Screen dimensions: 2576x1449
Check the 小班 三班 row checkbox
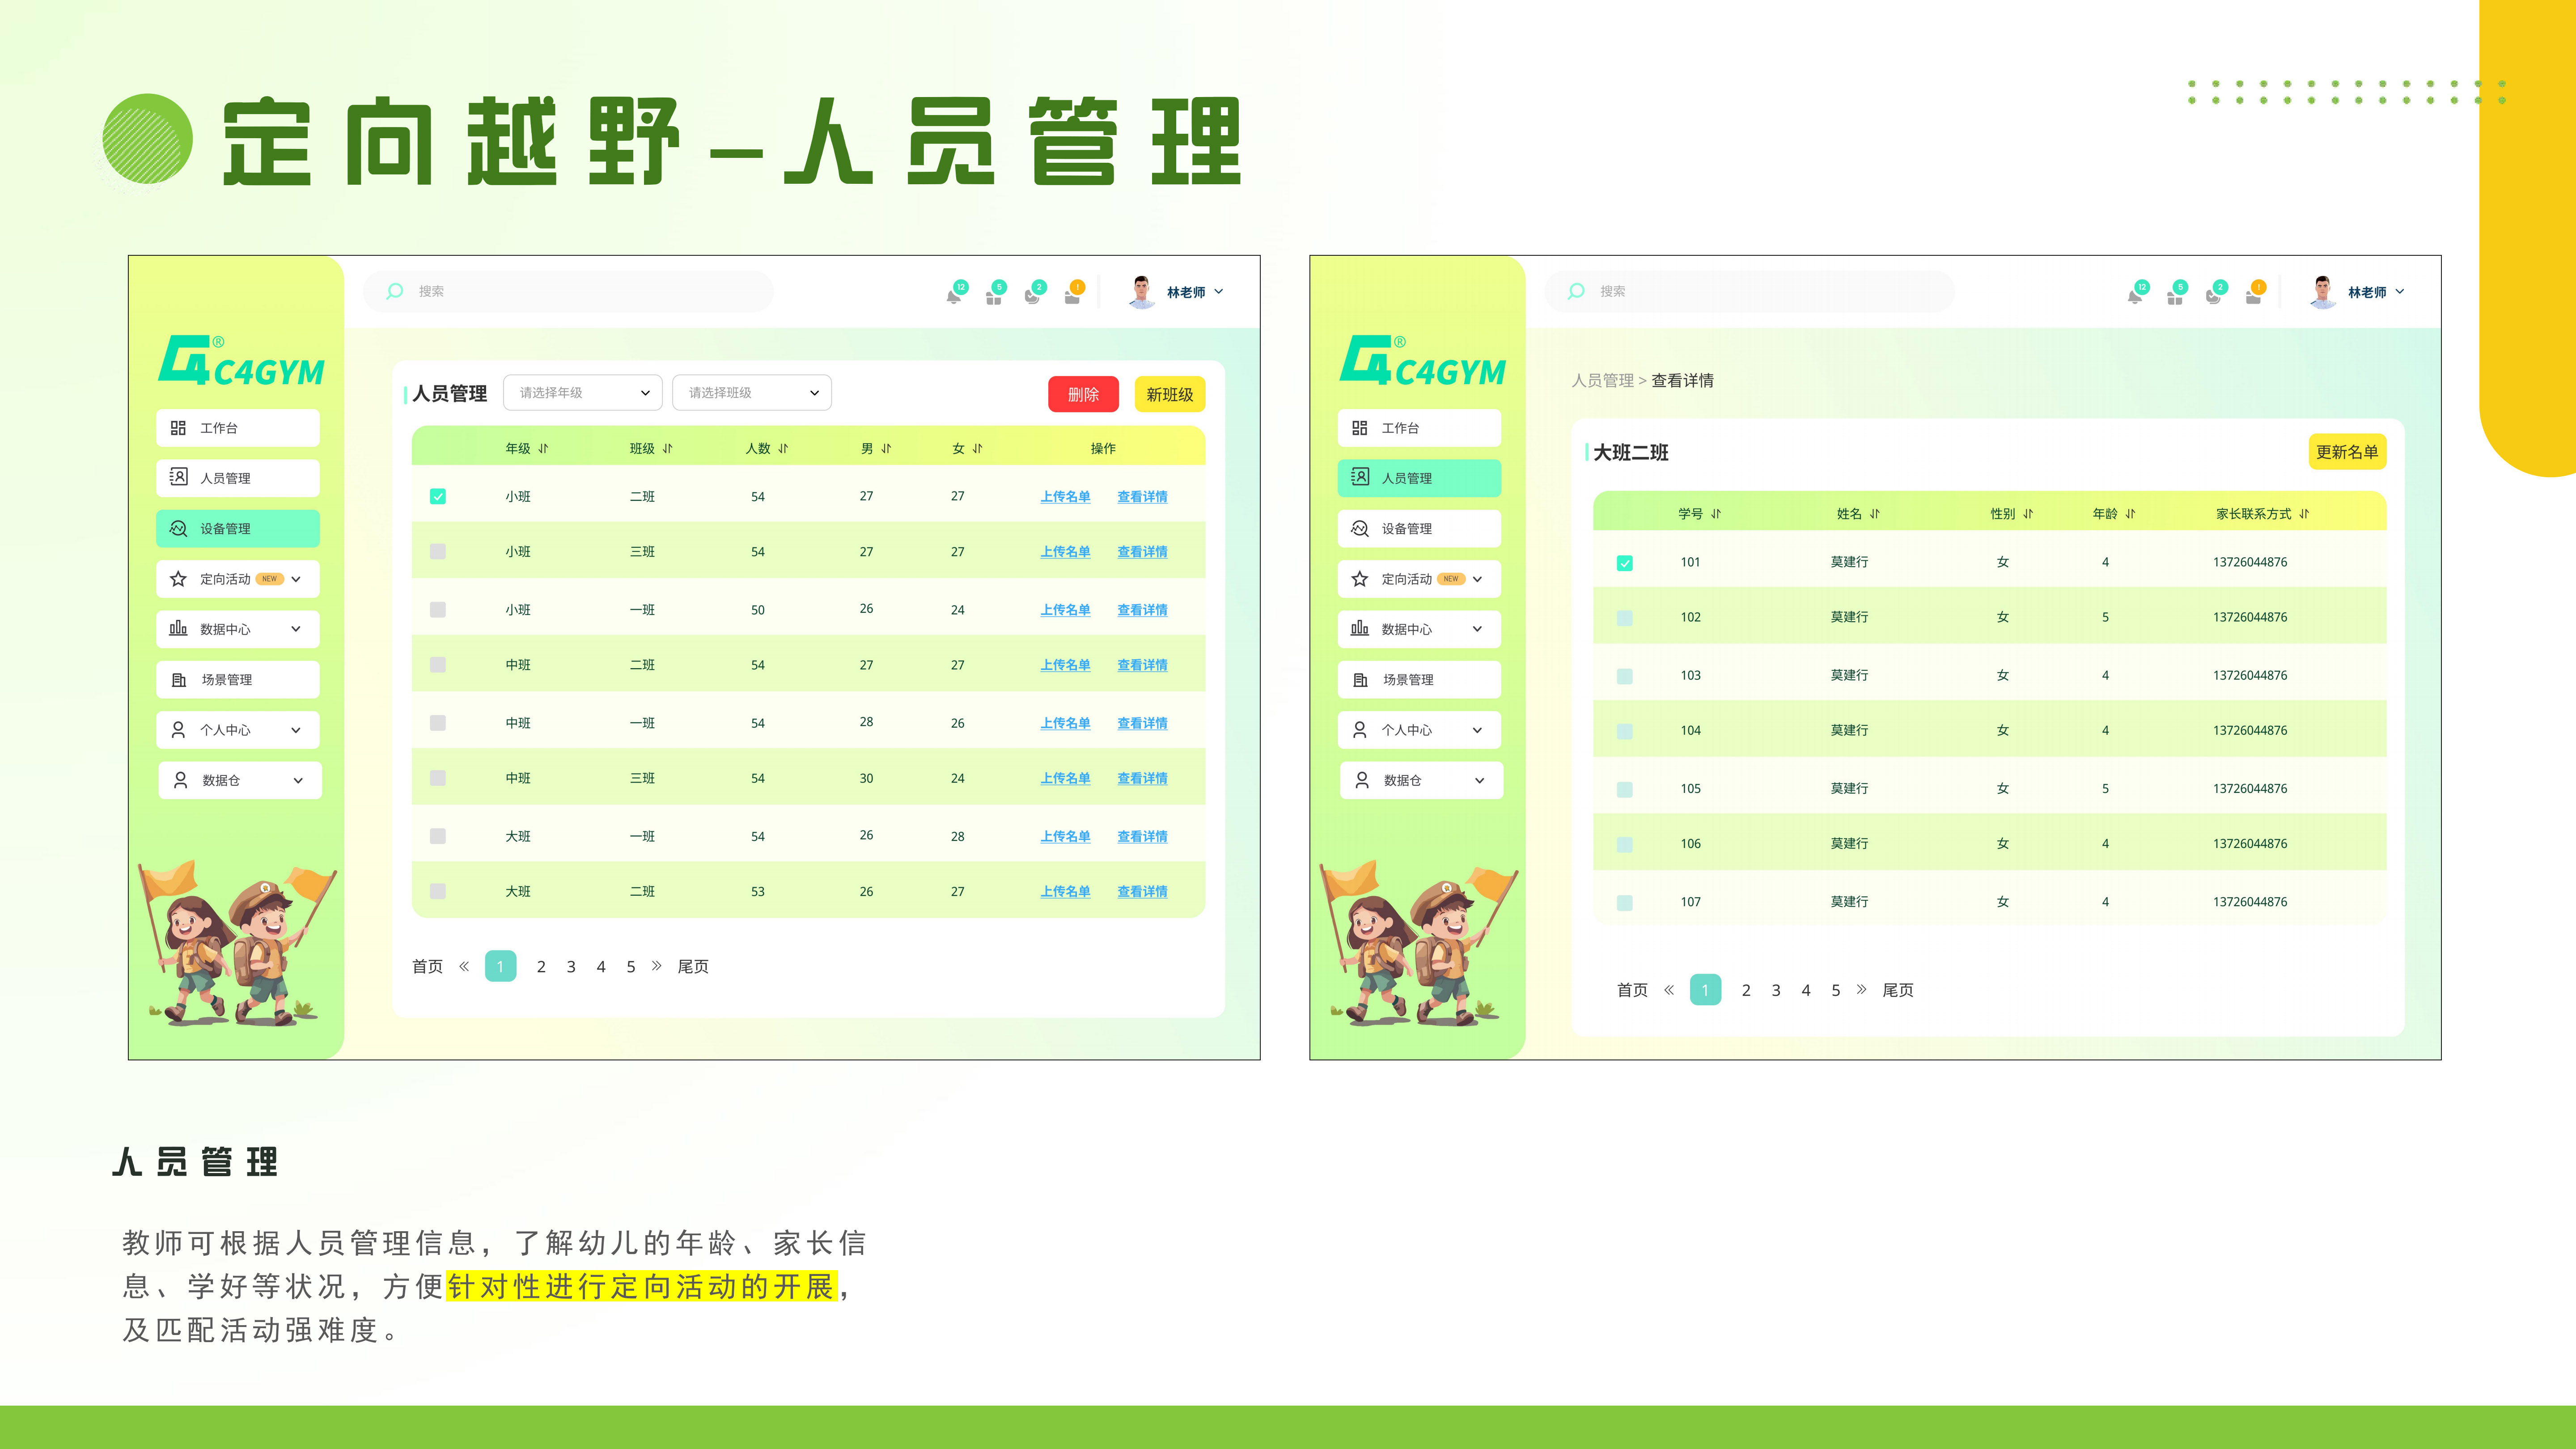(x=438, y=552)
